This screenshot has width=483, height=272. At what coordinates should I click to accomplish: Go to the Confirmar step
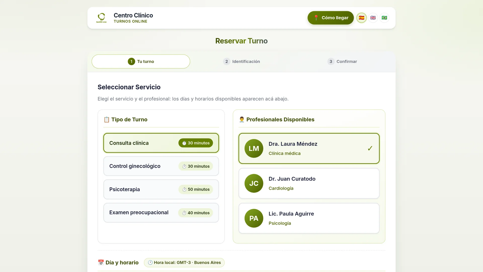(x=342, y=61)
